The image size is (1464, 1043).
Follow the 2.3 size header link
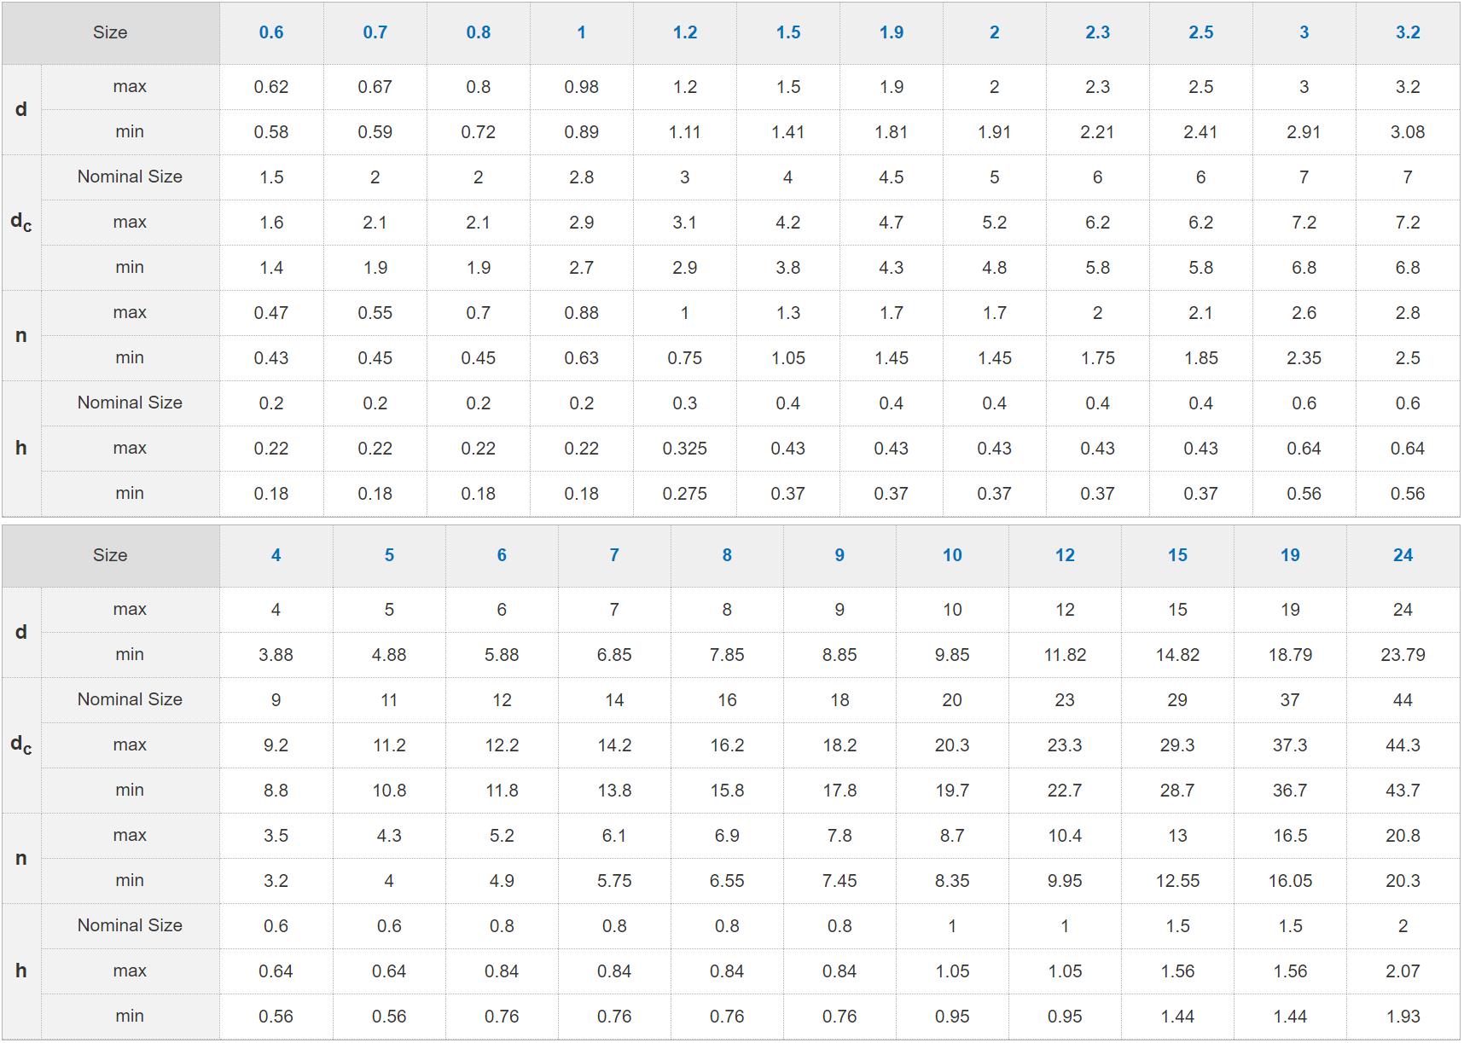[1097, 32]
